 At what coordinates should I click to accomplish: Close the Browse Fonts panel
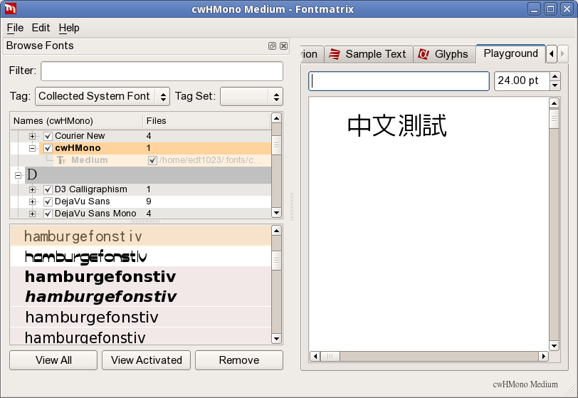pos(283,46)
